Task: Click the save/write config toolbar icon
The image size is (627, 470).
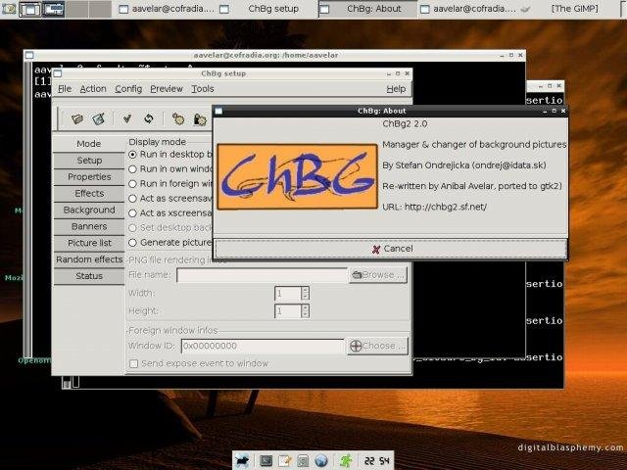Action: (x=98, y=118)
